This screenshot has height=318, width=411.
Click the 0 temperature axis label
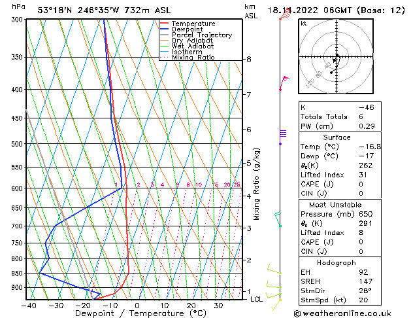tap(137, 306)
